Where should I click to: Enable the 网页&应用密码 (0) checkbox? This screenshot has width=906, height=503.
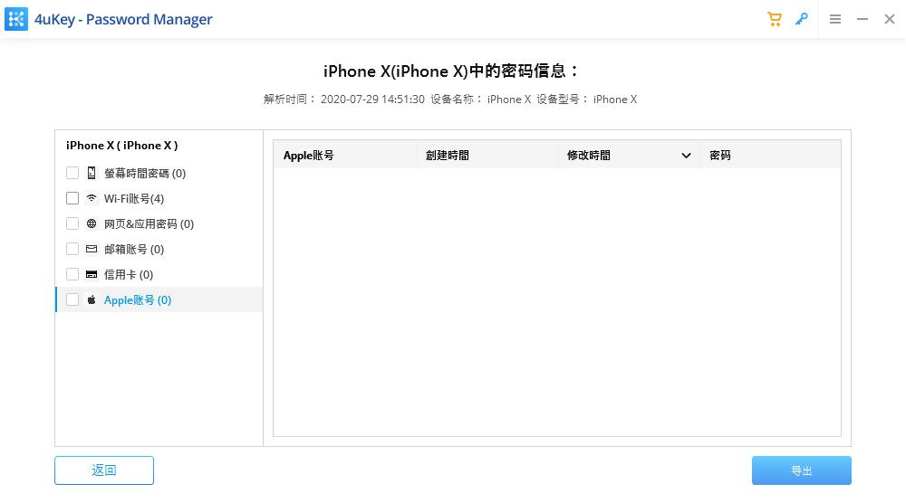72,223
